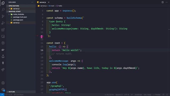Open the Run and Debug view
The height and width of the screenshot is (96, 170).
click(x=3, y=23)
